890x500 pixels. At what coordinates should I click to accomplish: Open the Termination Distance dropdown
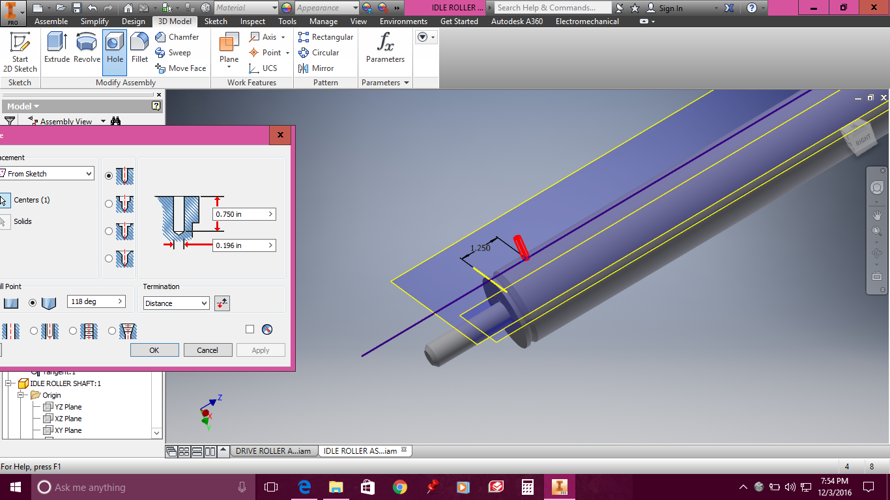tap(176, 303)
